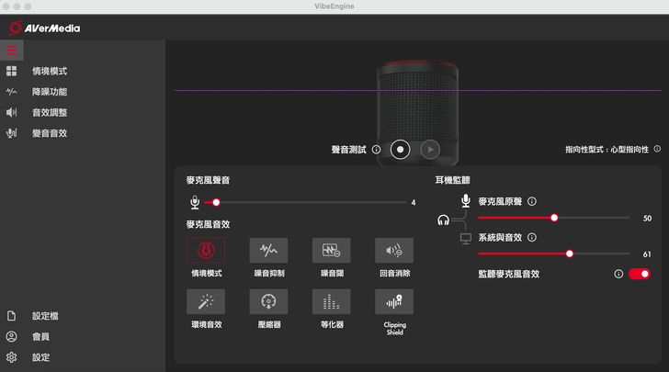Open the 壓縮器 compressor effect

pos(268,301)
